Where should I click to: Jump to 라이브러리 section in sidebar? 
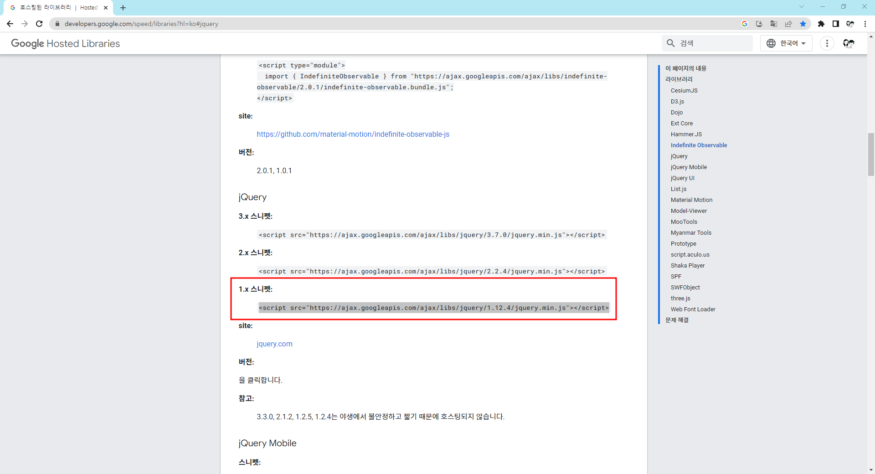coord(679,79)
